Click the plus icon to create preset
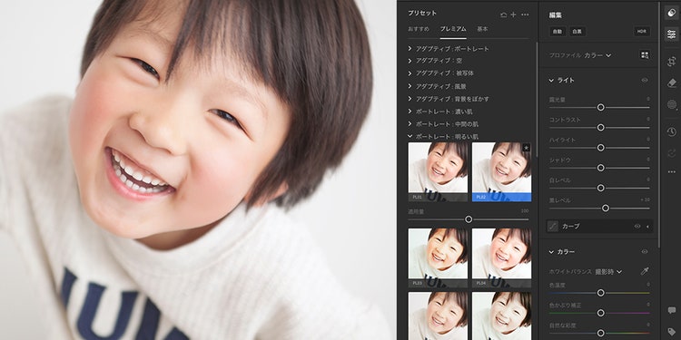Screen dimensions: 681x340 tap(513, 15)
